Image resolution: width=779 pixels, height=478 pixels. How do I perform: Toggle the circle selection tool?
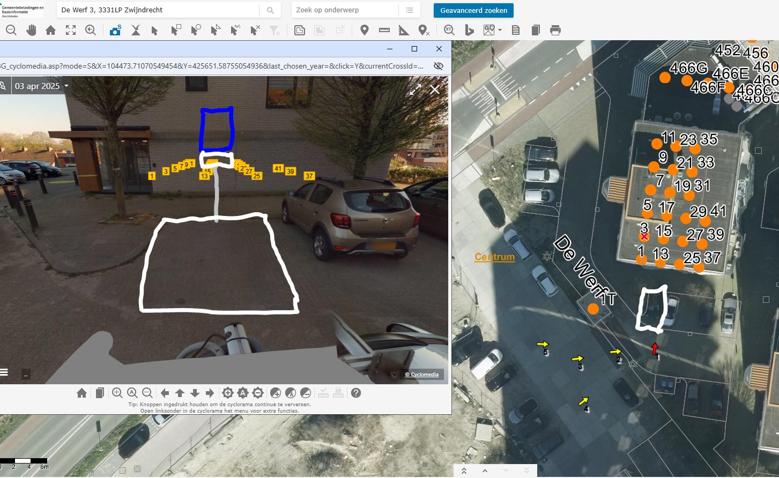pos(196,31)
